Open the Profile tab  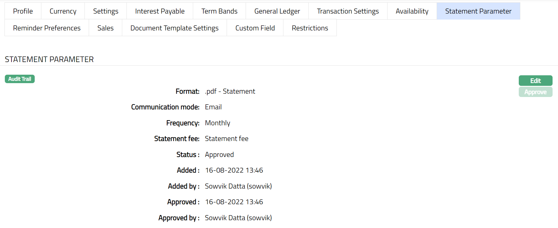tap(23, 11)
